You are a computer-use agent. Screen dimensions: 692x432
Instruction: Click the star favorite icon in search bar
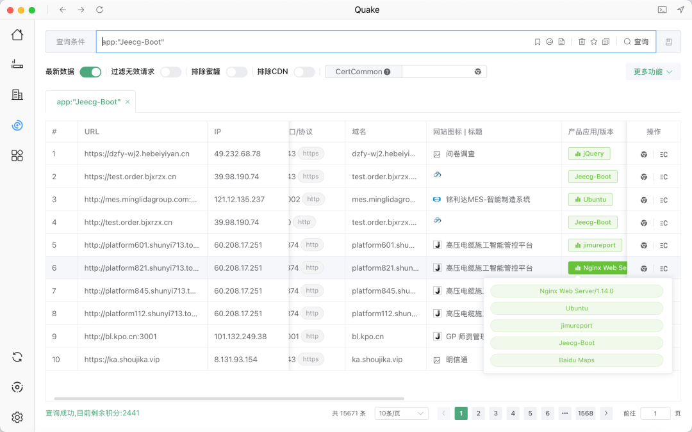click(594, 42)
